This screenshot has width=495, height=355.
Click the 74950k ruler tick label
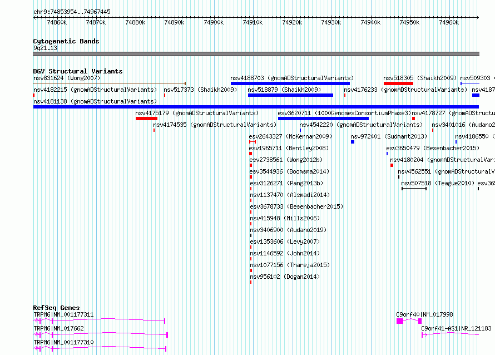click(x=409, y=22)
